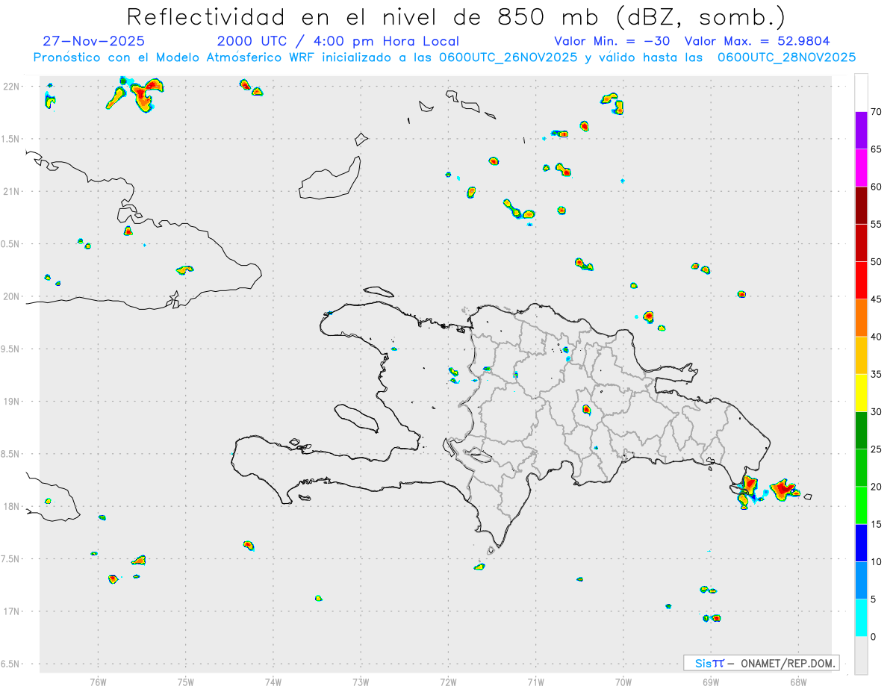
Task: Click the '50' value on the color scale
Action: tap(876, 262)
